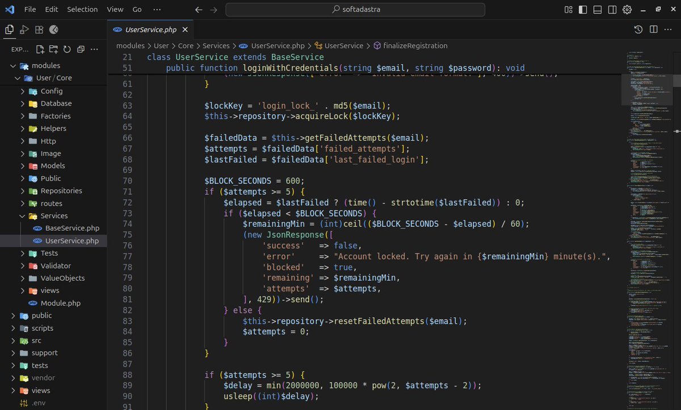Open the timeline history icon in editor toolbar
The width and height of the screenshot is (681, 410).
click(638, 29)
